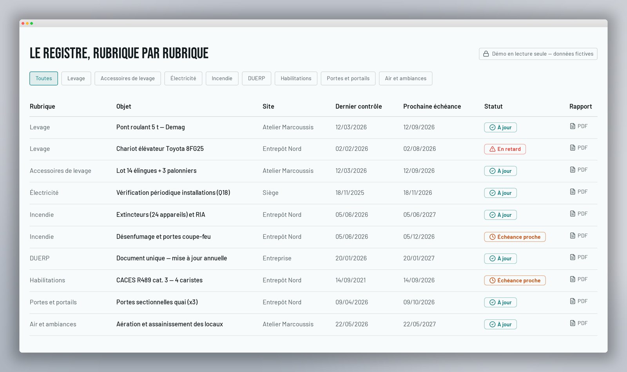Click the 'Statut' column header

[x=493, y=106]
